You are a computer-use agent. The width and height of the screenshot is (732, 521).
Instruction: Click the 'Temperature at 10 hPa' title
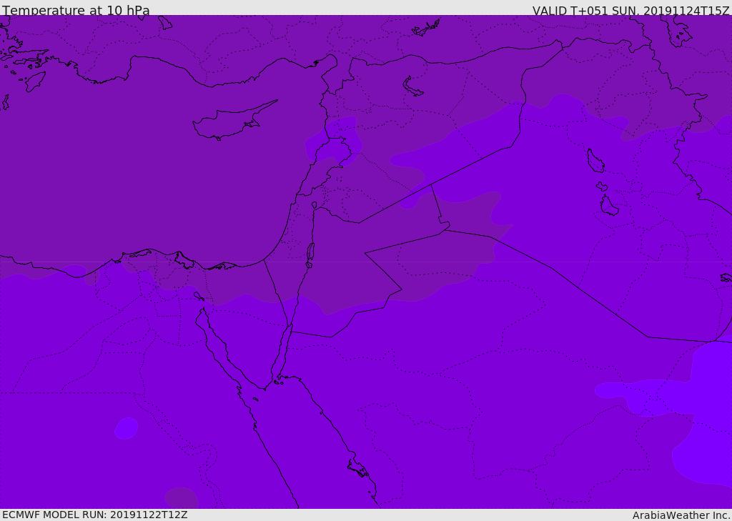tap(76, 10)
